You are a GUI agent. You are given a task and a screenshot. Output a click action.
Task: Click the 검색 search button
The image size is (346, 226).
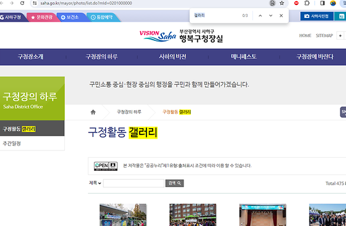pyautogui.click(x=174, y=183)
